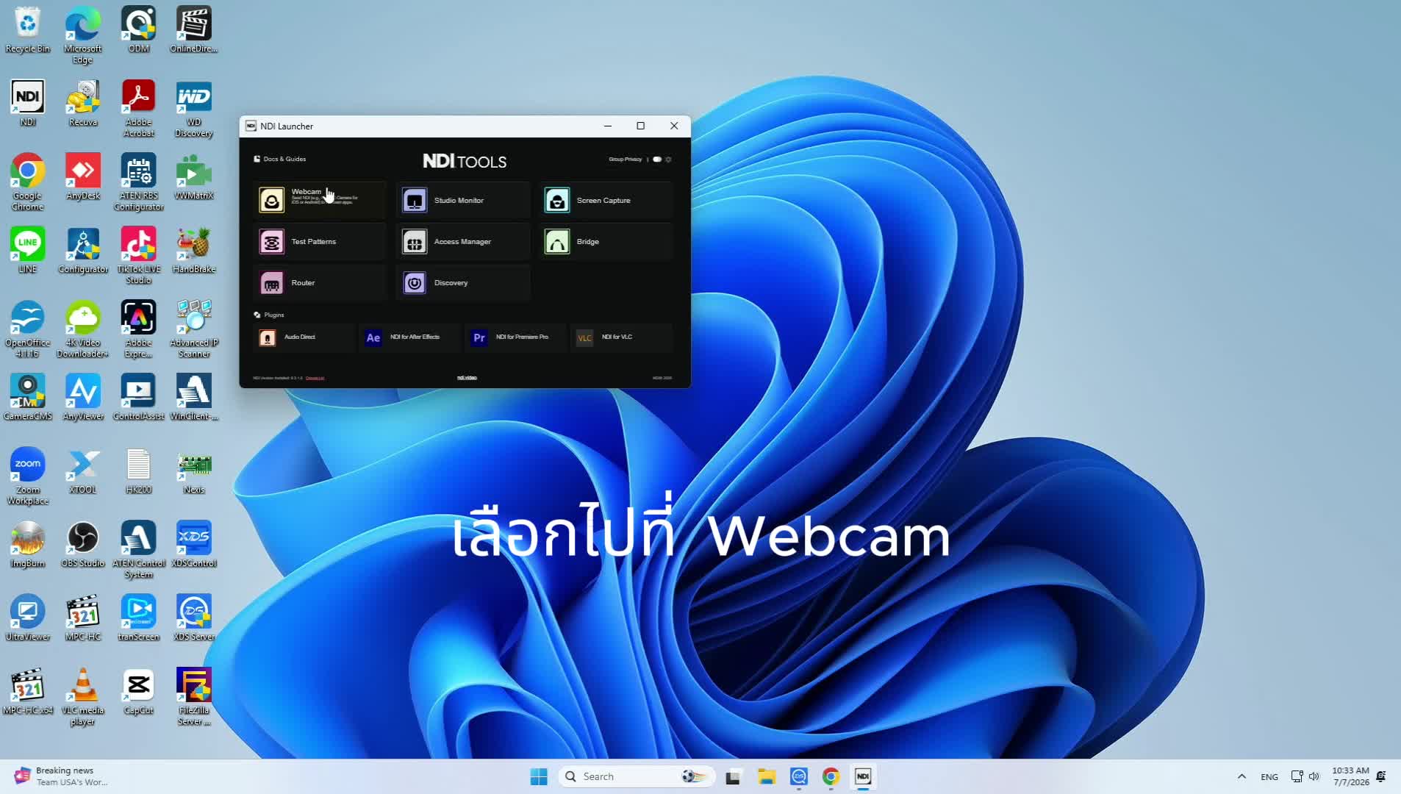This screenshot has height=794, width=1401.
Task: Maximize the NDI Launcher window
Action: click(x=640, y=126)
